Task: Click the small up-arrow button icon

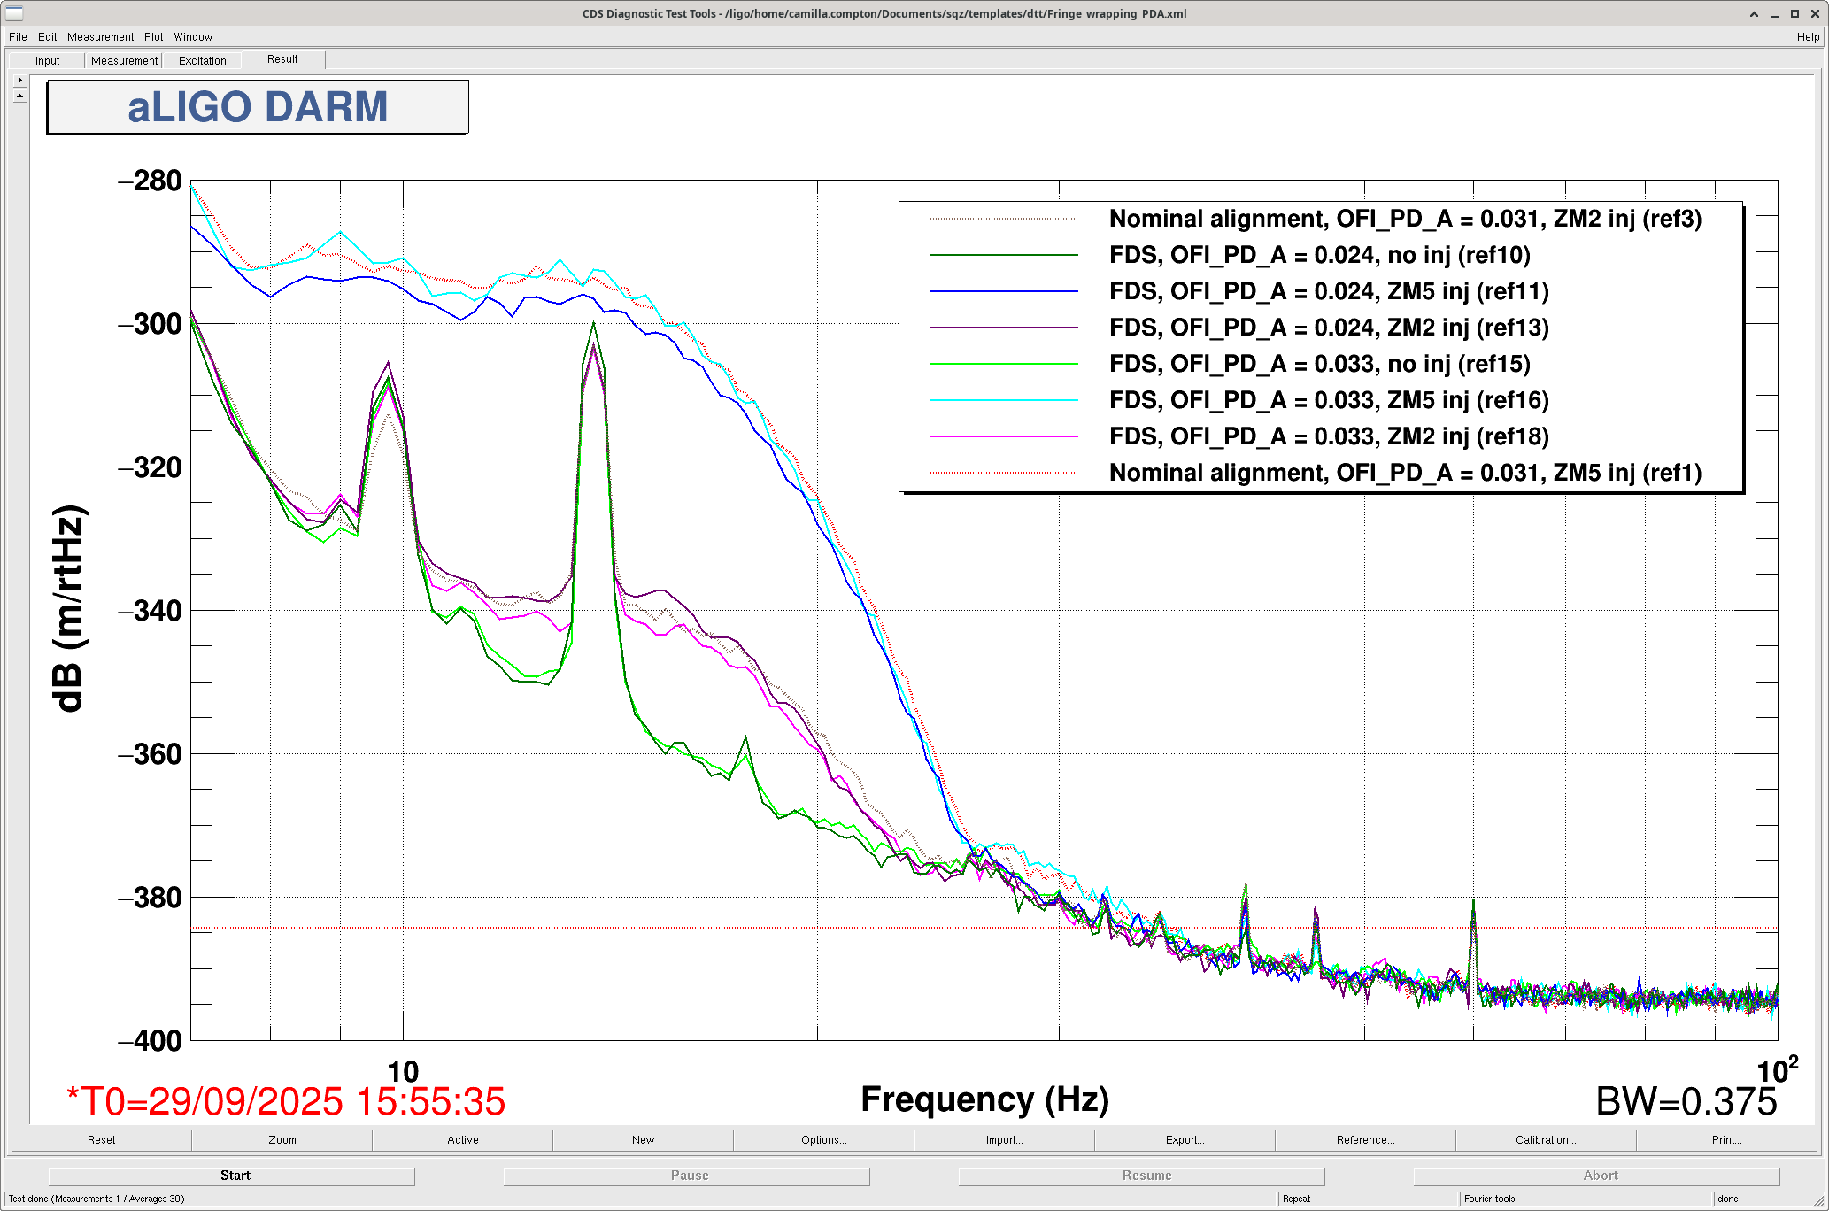Action: [x=19, y=96]
